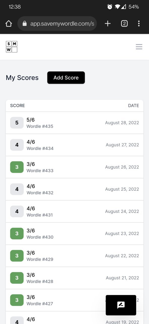
Task: Open the tab switcher showing 2 tabs
Action: click(124, 24)
